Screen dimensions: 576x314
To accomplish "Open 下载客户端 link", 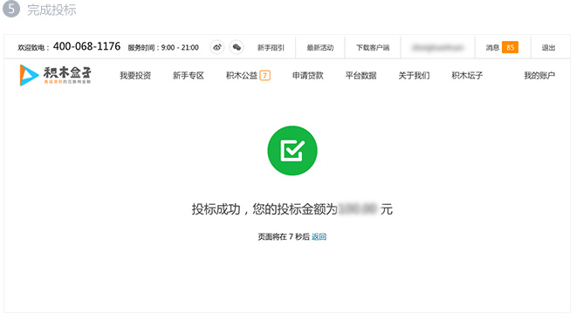I will (373, 48).
